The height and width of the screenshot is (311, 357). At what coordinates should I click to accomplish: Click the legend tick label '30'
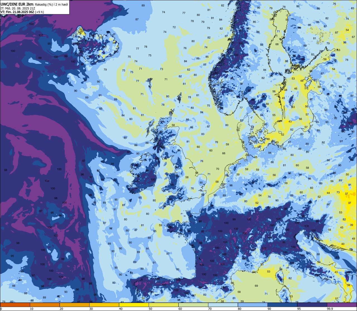[91, 309]
